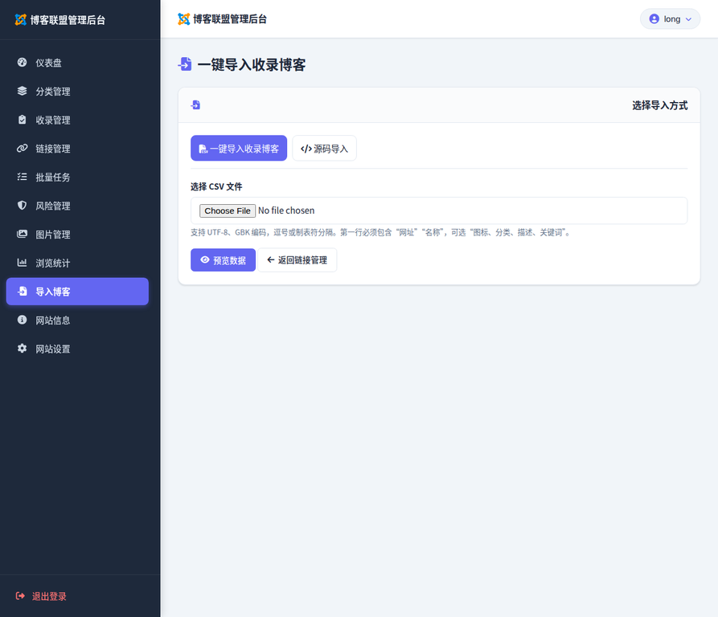Click the task list icon beside 批量任务
This screenshot has height=617, width=718.
pyautogui.click(x=22, y=177)
